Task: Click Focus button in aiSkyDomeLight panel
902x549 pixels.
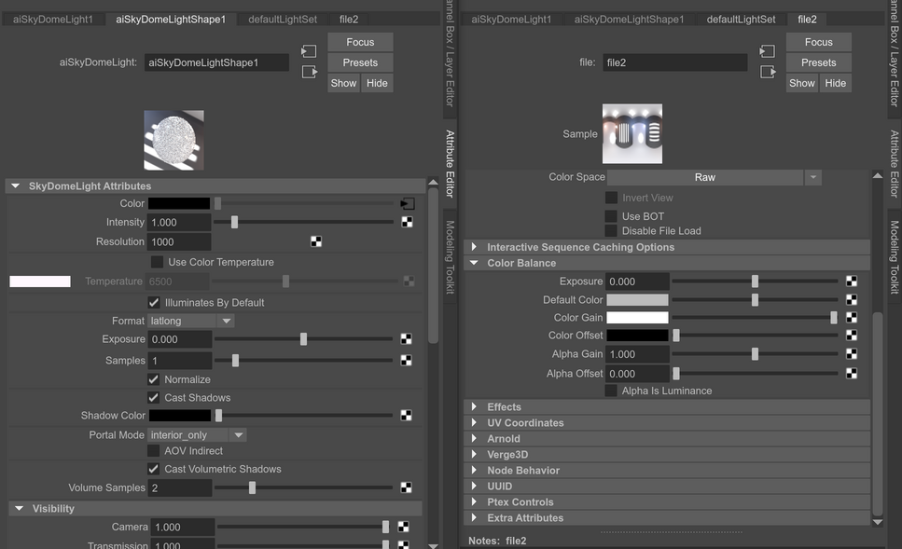Action: (360, 42)
